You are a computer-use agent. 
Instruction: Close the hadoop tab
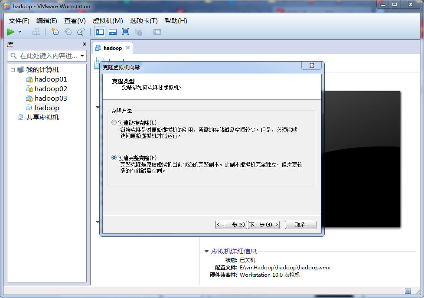[x=127, y=48]
